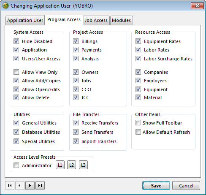Uncheck the Billings project access
206x195 pixels.
tap(76, 41)
